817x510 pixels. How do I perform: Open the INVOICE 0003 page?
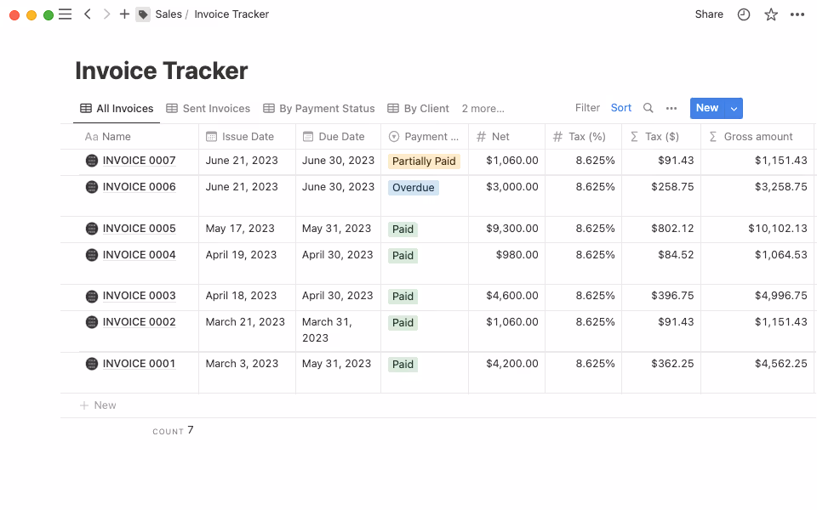point(139,296)
